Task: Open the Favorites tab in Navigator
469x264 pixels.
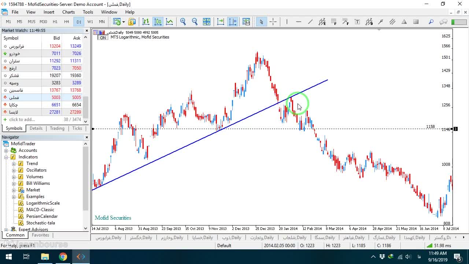Action: click(x=40, y=235)
